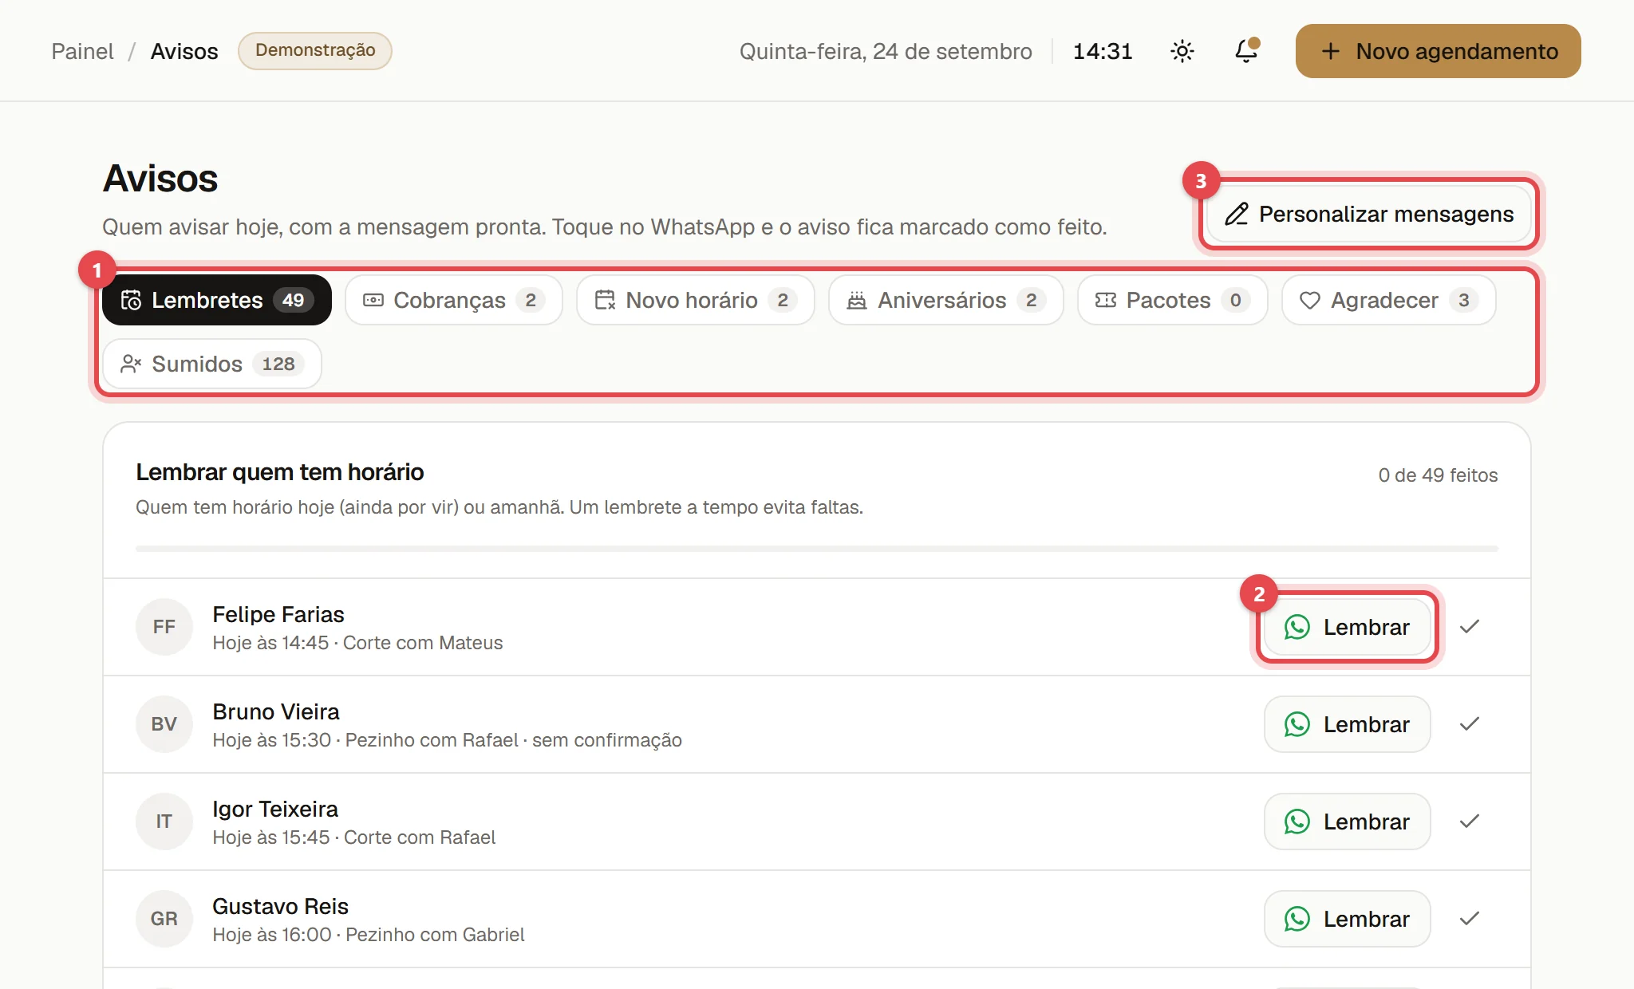
Task: Click Novo agendamento button
Action: [x=1438, y=51]
